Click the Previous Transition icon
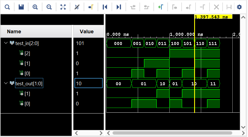 [x=133, y=7]
